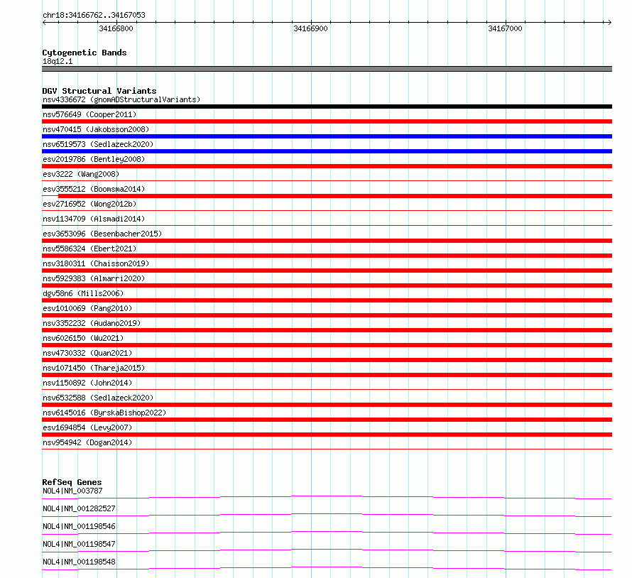Select the NOL4|NM_001282527 transcript label

point(79,508)
